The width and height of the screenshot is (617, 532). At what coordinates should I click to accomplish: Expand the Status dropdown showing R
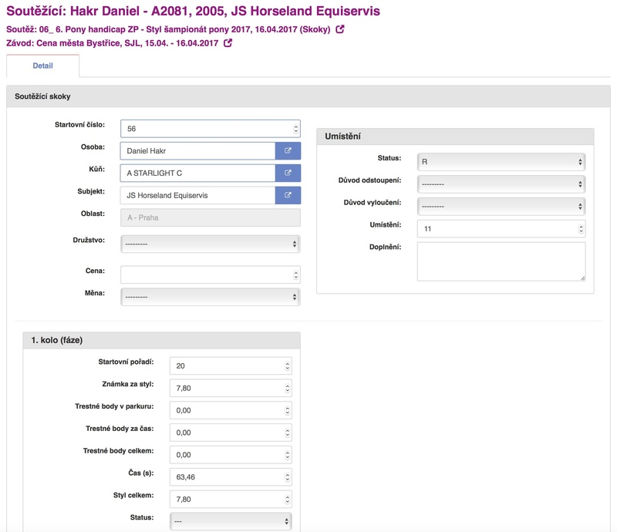coord(501,162)
